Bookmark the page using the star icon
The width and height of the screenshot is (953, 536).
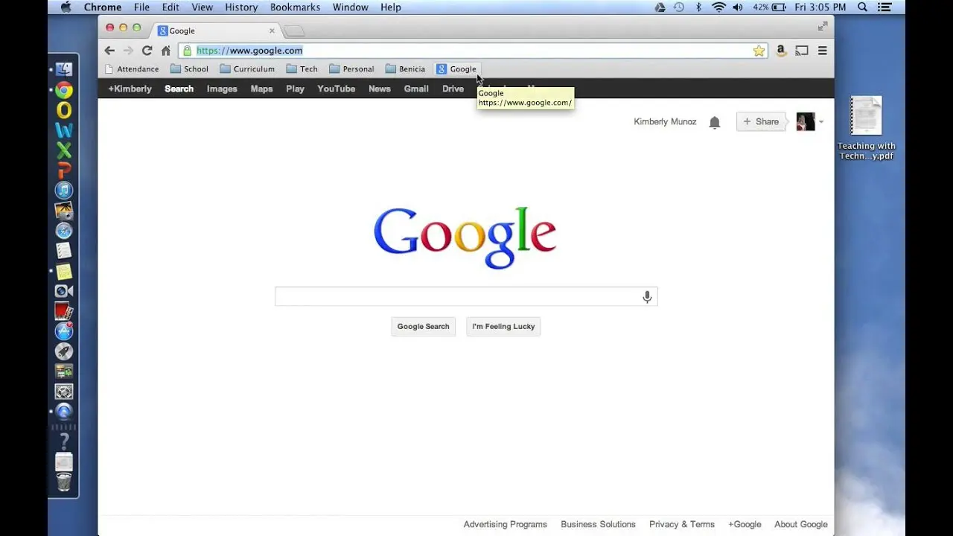pos(759,50)
